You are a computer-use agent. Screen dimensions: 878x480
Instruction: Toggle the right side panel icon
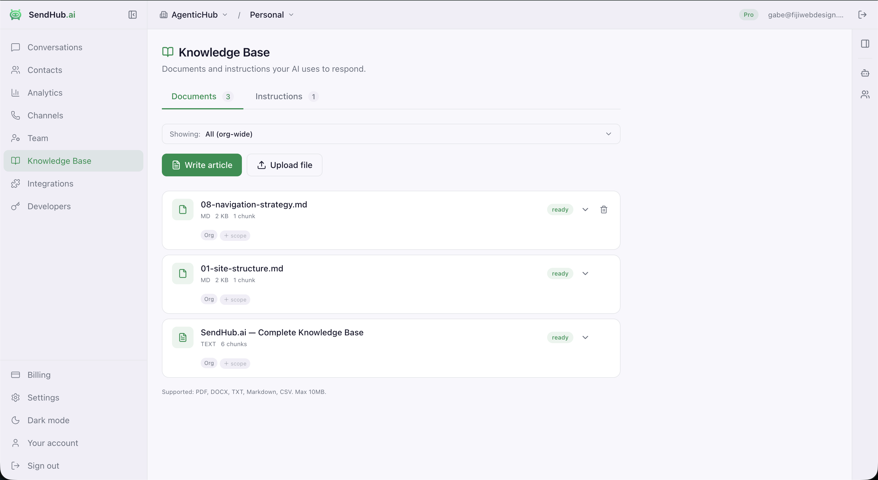[865, 44]
